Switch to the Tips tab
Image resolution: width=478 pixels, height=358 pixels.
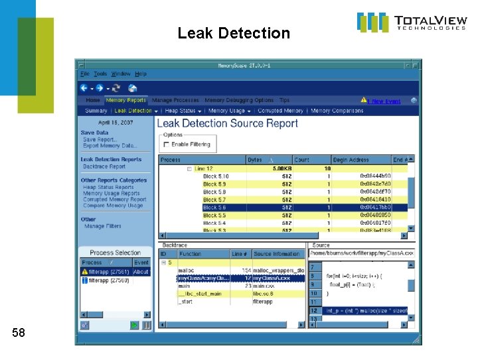pos(284,100)
